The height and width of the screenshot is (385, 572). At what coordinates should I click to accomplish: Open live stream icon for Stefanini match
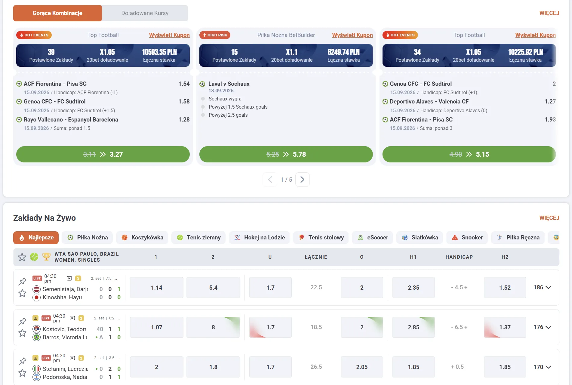72,358
